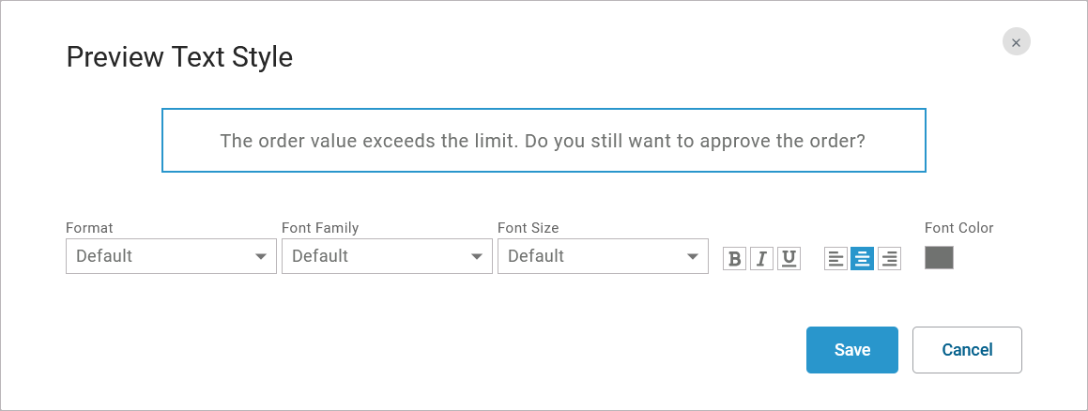This screenshot has width=1088, height=411.
Task: Open the Font Size dropdown
Action: point(591,256)
